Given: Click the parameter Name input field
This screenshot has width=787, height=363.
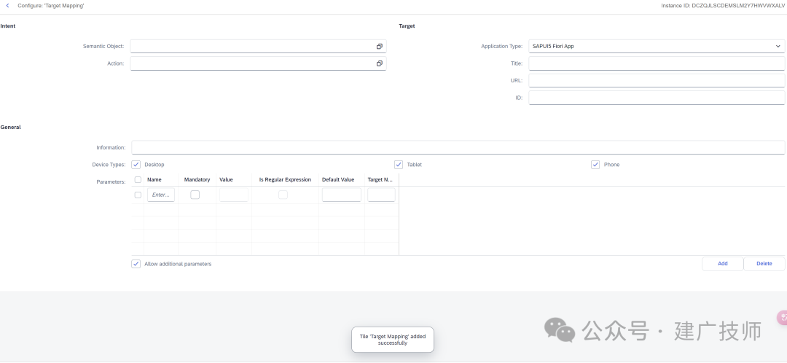Looking at the screenshot, I should 161,195.
